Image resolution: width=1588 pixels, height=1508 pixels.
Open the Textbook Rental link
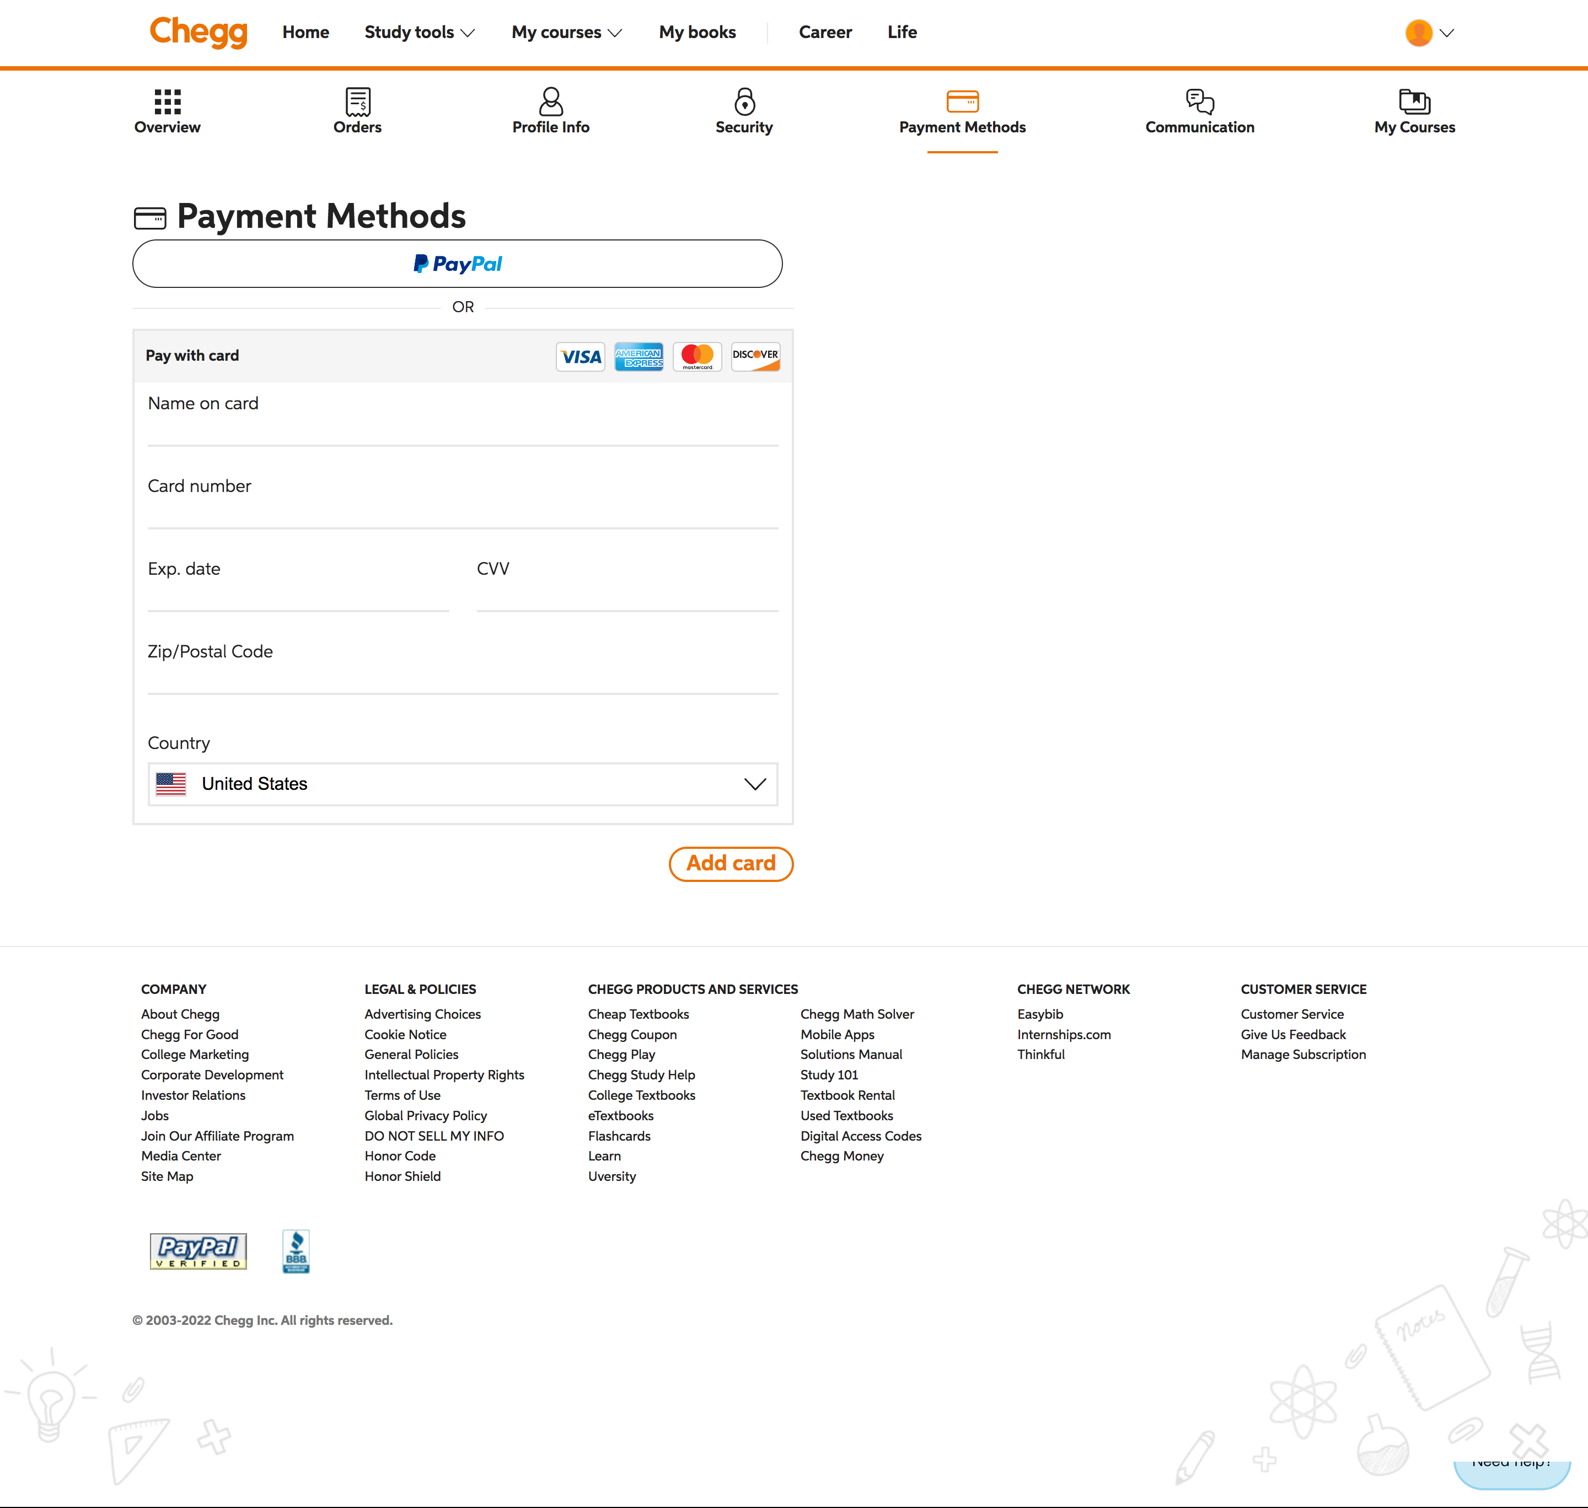847,1095
